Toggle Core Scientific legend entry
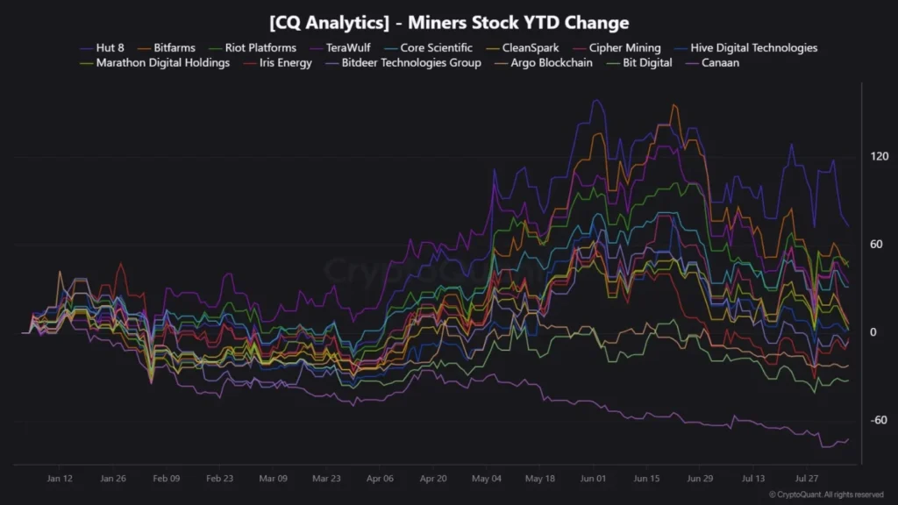Viewport: 898px width, 505px height. coord(428,48)
